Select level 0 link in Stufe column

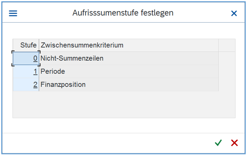click(x=35, y=58)
